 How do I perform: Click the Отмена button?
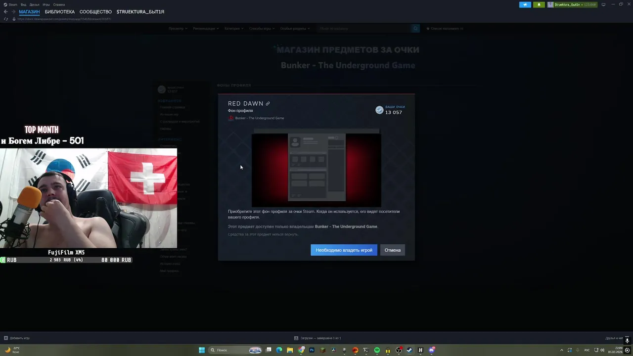[393, 250]
